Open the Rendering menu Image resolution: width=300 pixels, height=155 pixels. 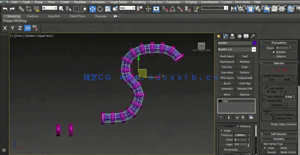tap(139, 2)
